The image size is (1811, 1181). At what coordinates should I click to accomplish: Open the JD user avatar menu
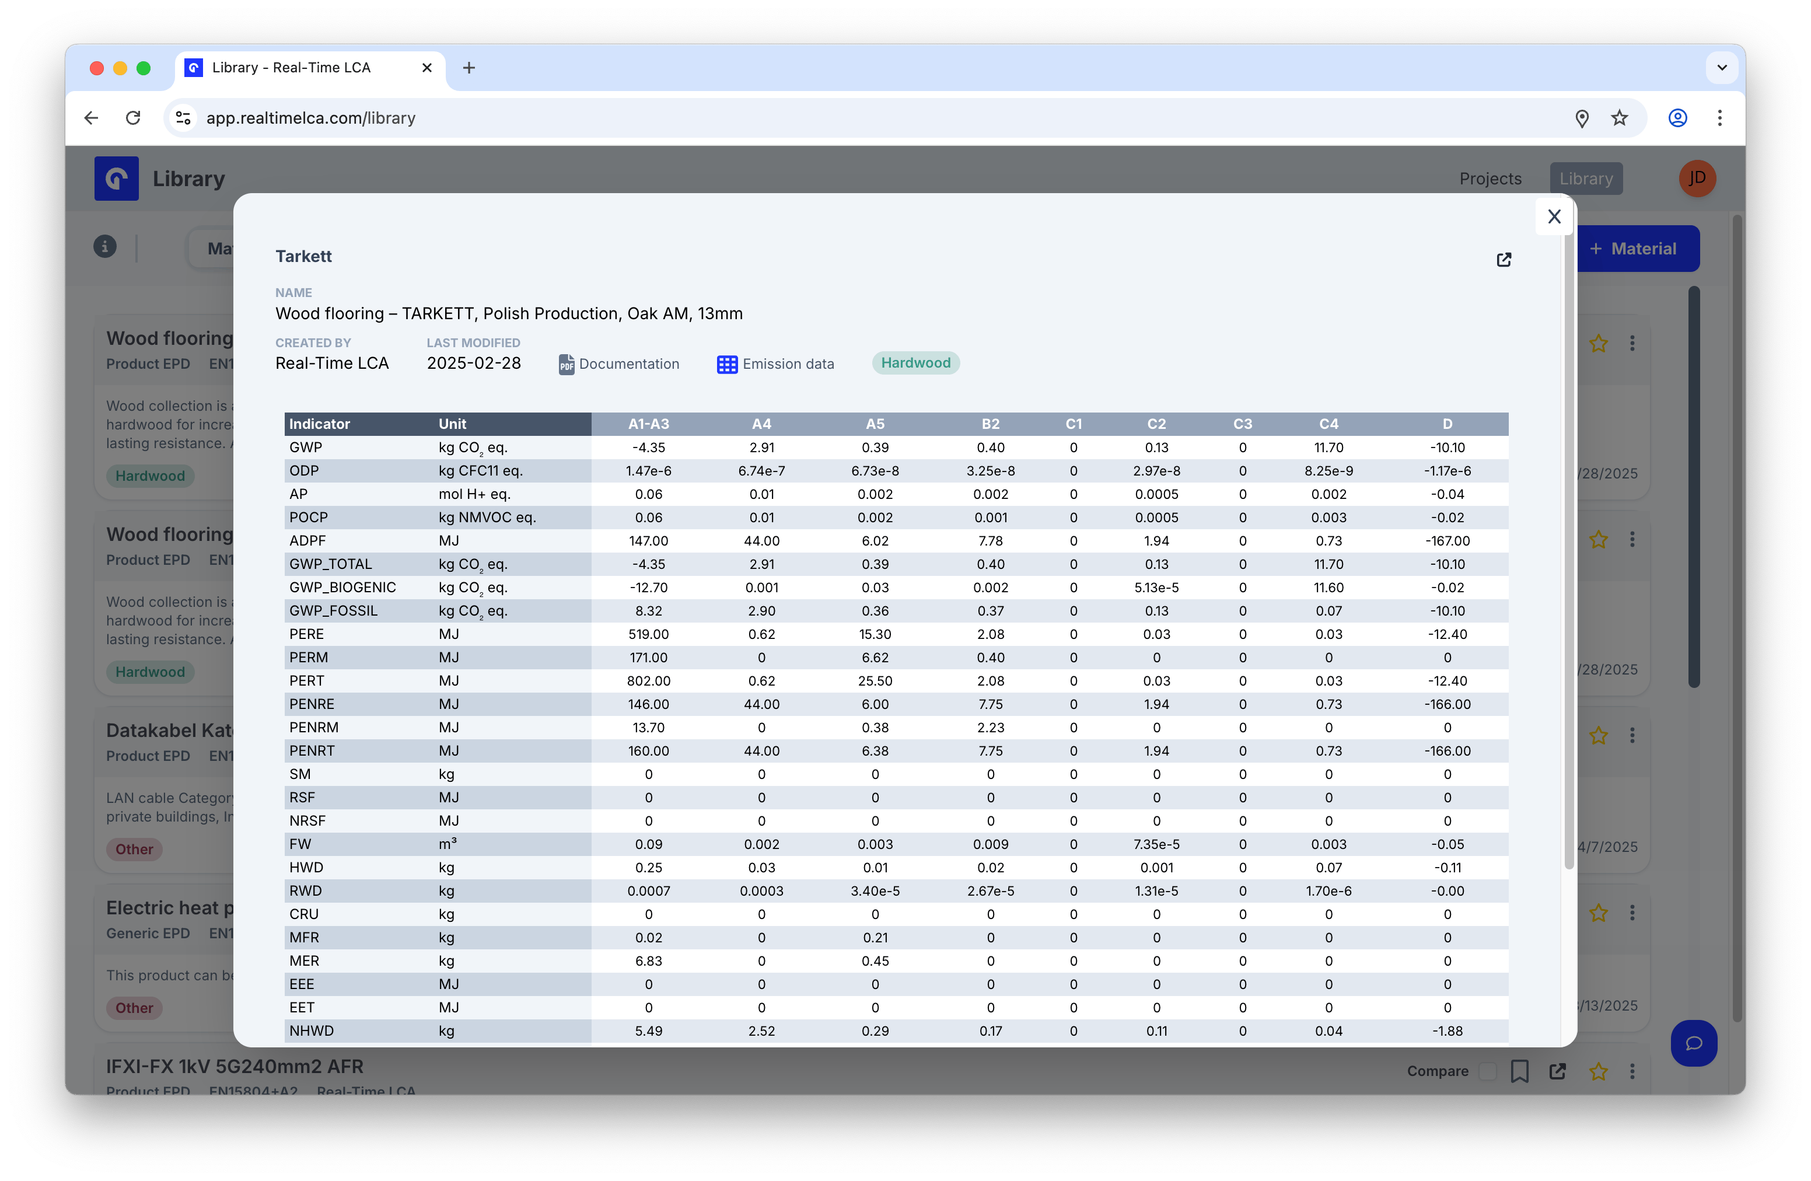(1697, 178)
